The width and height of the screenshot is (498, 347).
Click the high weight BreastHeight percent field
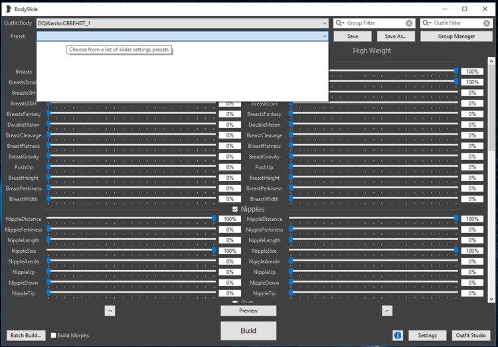472,178
